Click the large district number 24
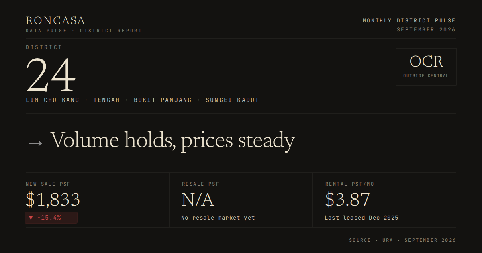The width and height of the screenshot is (482, 253). (51, 75)
